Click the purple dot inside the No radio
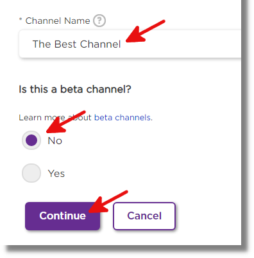 click(x=31, y=140)
